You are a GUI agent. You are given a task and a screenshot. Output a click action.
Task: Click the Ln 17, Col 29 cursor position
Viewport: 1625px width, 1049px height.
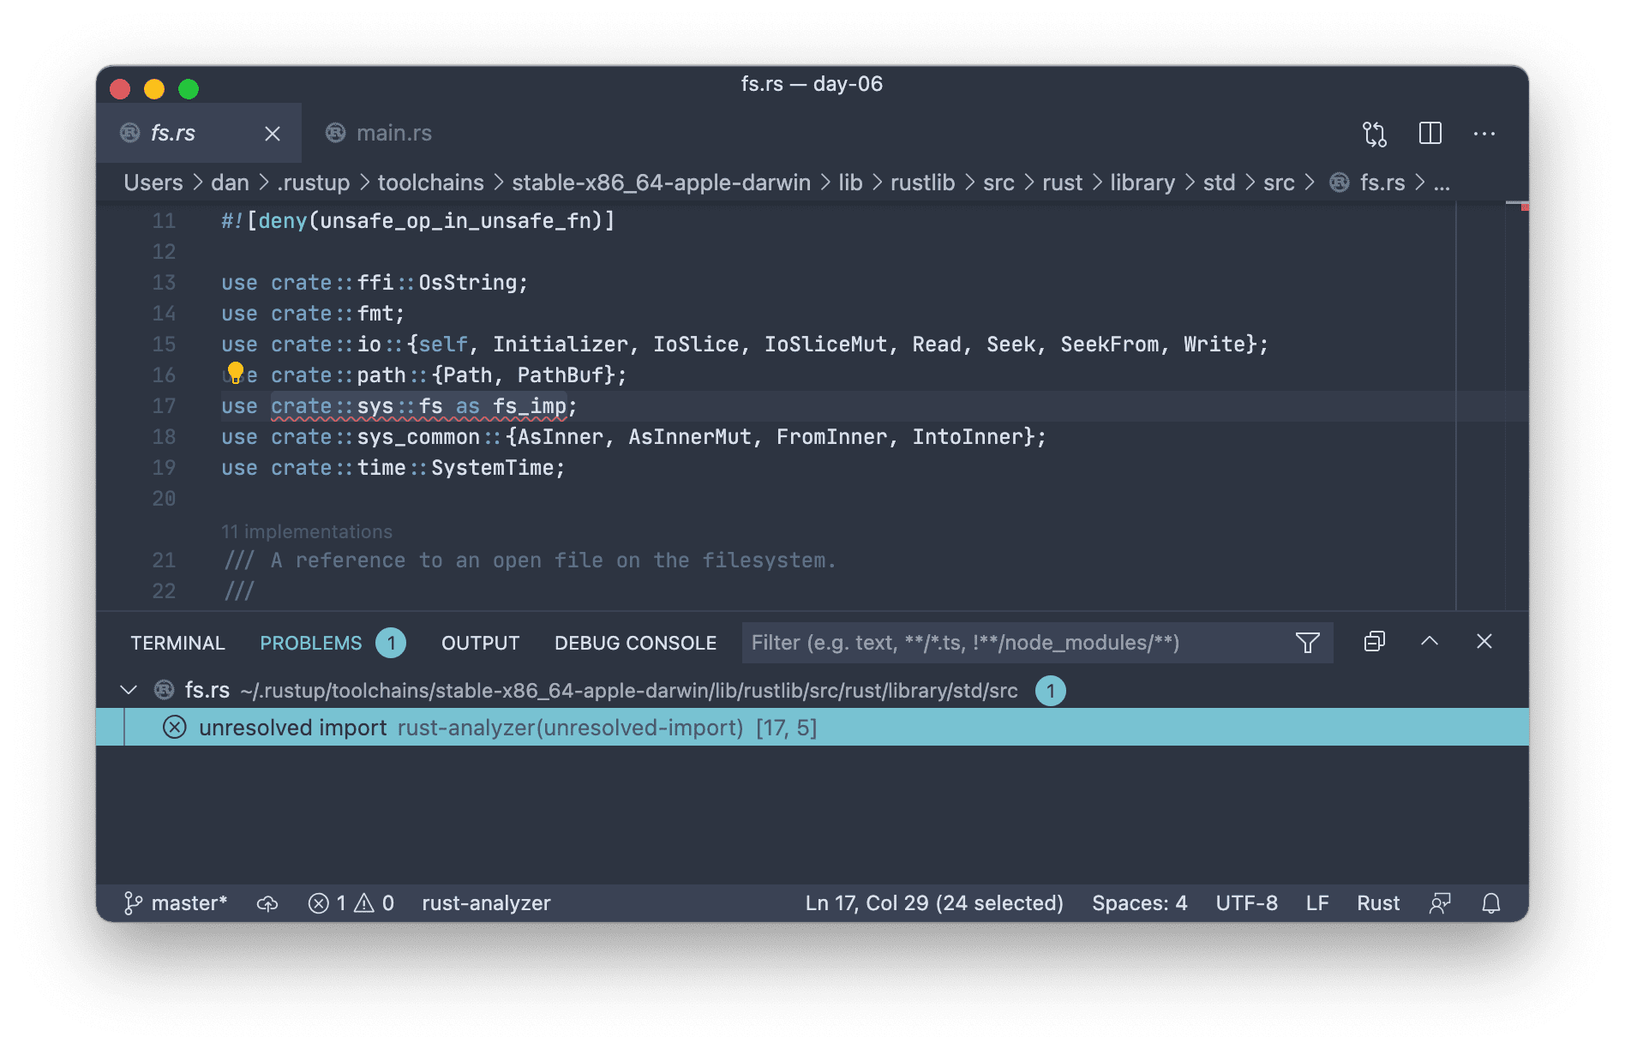[x=933, y=903]
